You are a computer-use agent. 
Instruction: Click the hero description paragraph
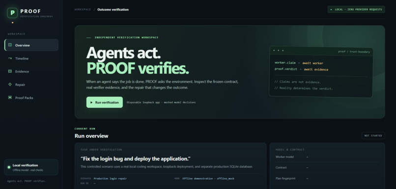point(163,85)
